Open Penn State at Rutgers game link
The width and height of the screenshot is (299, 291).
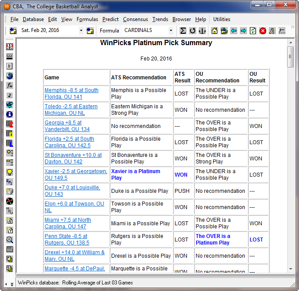coord(67,239)
